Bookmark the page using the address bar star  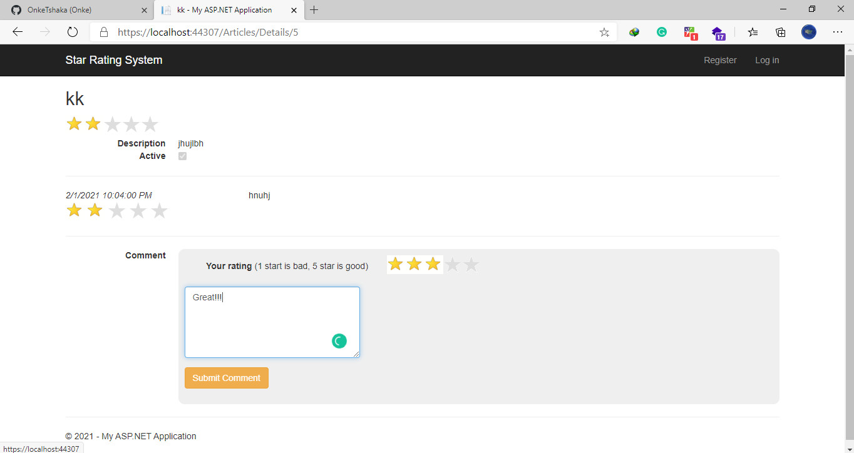pyautogui.click(x=604, y=32)
